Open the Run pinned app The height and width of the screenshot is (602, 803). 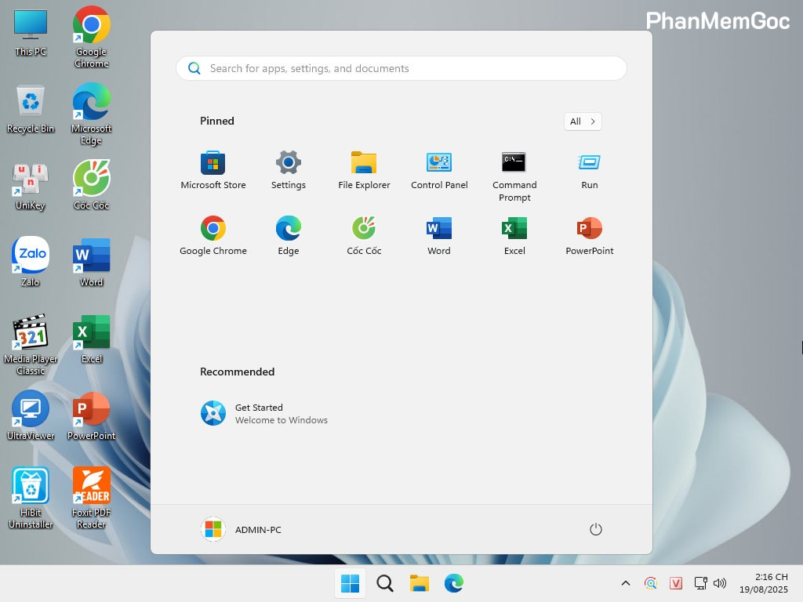pos(590,170)
